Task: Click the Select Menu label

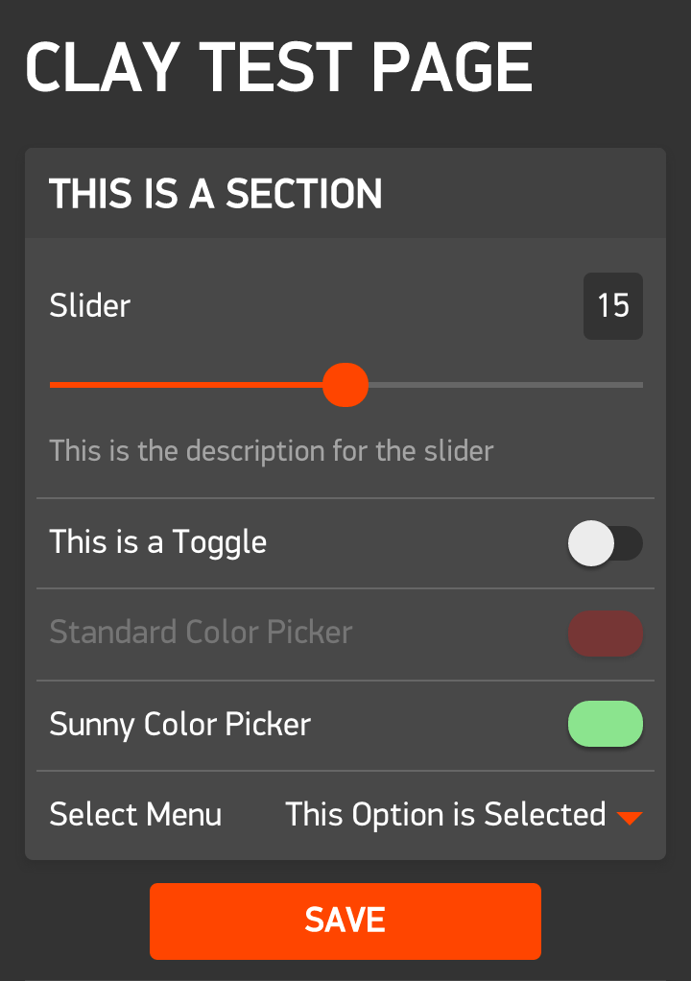Action: (135, 815)
